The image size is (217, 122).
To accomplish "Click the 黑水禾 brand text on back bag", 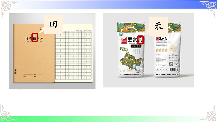I will click(163, 38).
